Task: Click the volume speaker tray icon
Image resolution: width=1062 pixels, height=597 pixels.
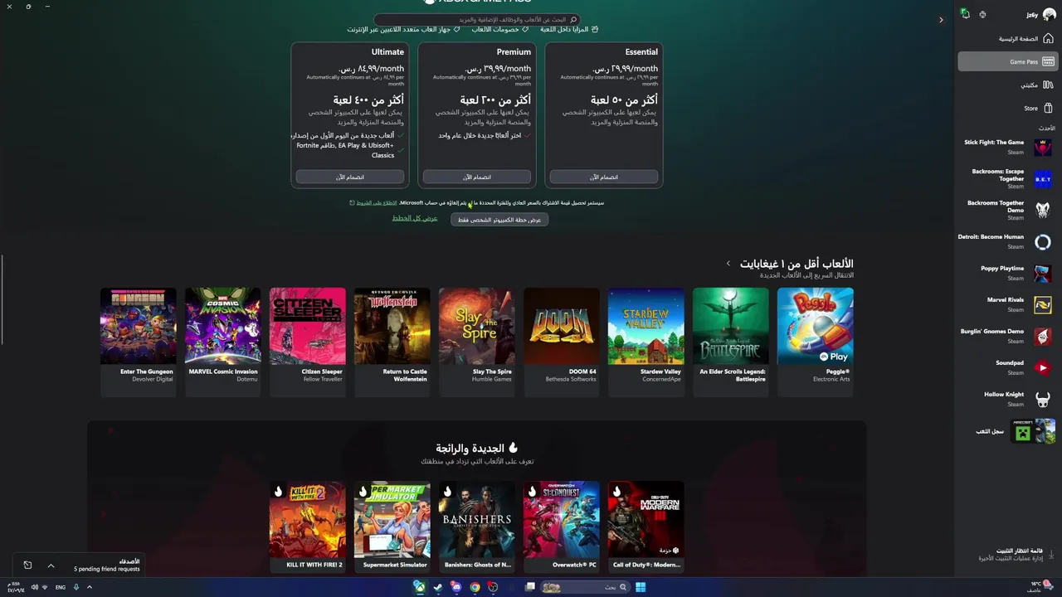Action: (x=34, y=587)
